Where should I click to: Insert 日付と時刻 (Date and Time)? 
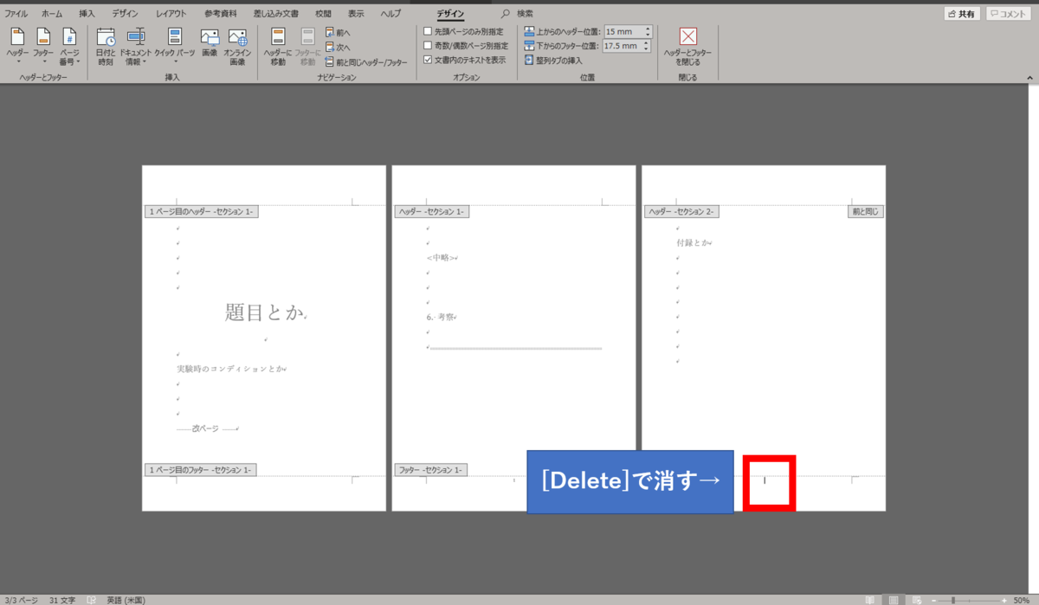[106, 47]
